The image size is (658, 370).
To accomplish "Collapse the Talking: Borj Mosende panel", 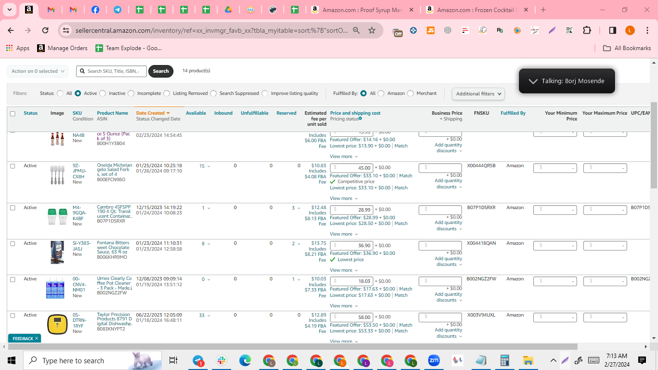I will coord(533,81).
